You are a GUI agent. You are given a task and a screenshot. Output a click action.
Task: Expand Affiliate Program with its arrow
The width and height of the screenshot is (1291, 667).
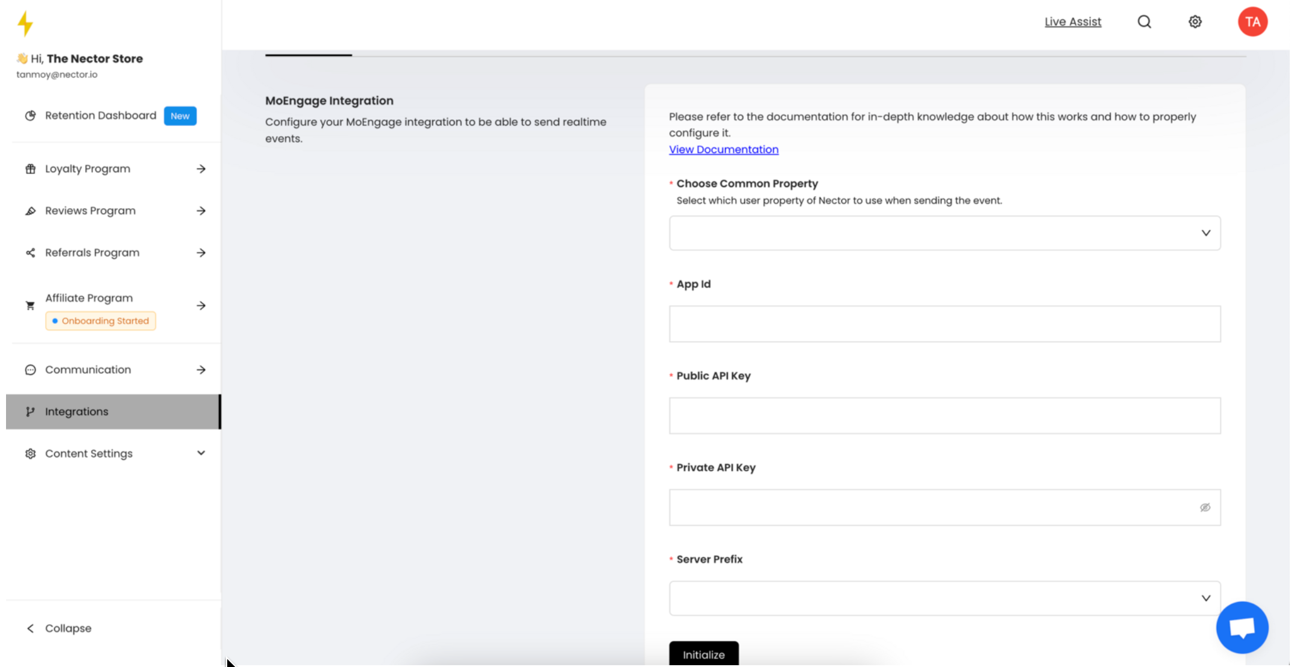click(x=201, y=306)
